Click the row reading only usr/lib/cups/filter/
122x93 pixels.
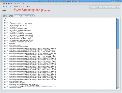13,32
